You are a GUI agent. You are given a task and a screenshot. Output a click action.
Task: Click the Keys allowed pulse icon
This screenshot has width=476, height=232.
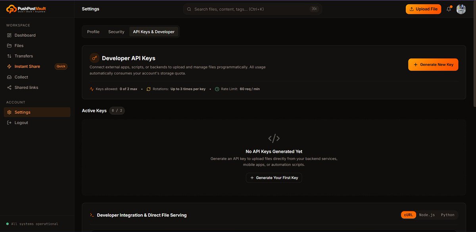(x=92, y=89)
